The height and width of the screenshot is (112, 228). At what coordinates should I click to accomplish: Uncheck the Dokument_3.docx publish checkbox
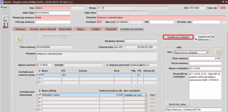click(40, 95)
